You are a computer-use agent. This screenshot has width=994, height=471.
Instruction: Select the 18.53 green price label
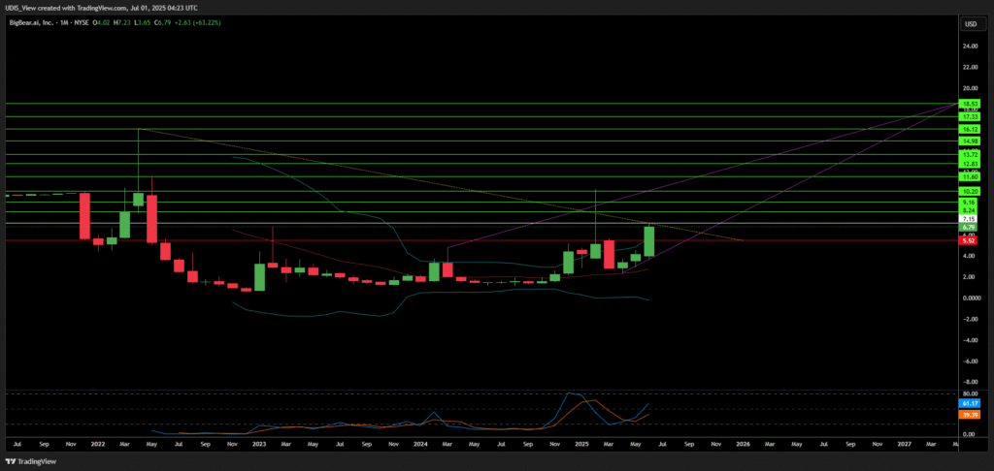[969, 104]
